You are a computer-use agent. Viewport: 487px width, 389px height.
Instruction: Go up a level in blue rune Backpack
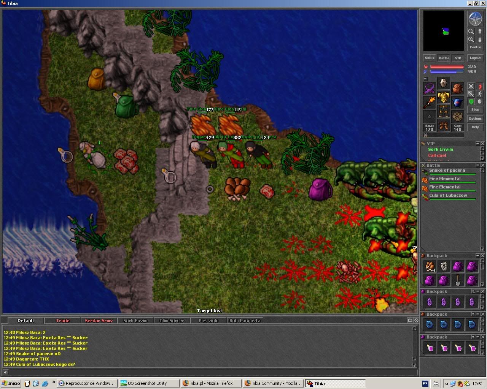(x=473, y=314)
